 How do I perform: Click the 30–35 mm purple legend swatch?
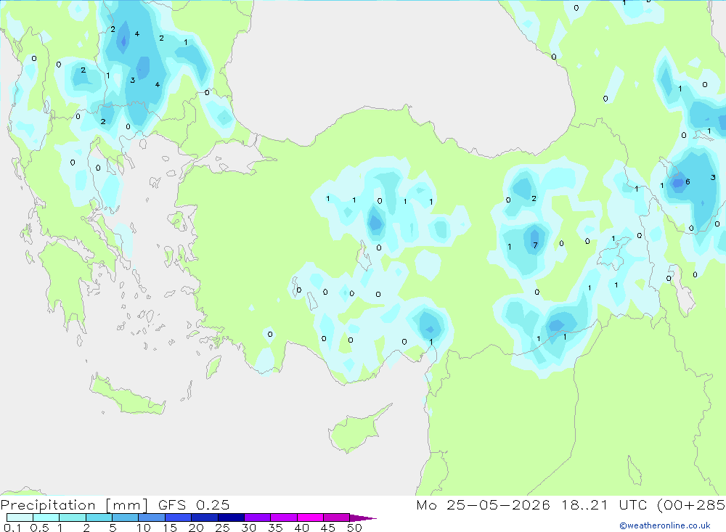pos(257,517)
